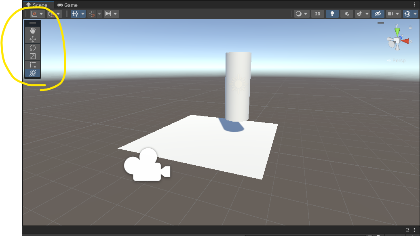Click the increment snapping ruler icon
The width and height of the screenshot is (420, 236).
(x=108, y=14)
